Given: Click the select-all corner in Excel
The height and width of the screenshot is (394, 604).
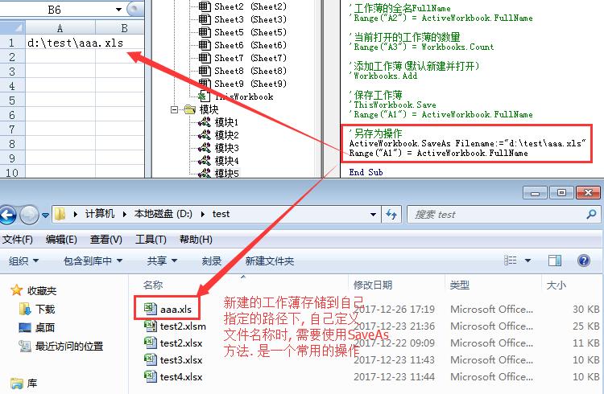Looking at the screenshot, I should 12,28.
